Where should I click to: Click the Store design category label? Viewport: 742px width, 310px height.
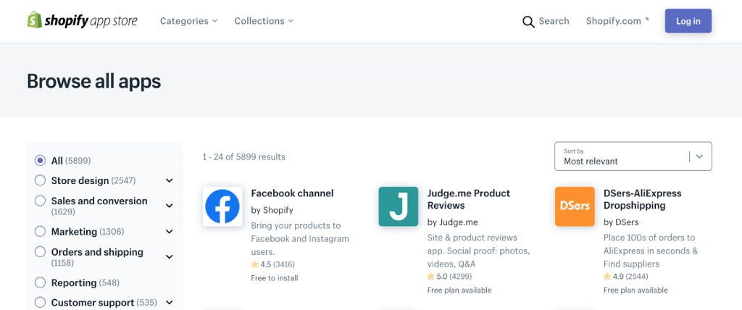click(80, 180)
